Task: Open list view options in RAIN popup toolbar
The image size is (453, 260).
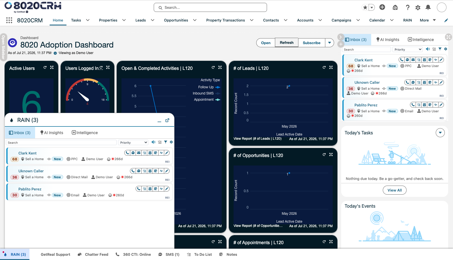Action: [160, 142]
